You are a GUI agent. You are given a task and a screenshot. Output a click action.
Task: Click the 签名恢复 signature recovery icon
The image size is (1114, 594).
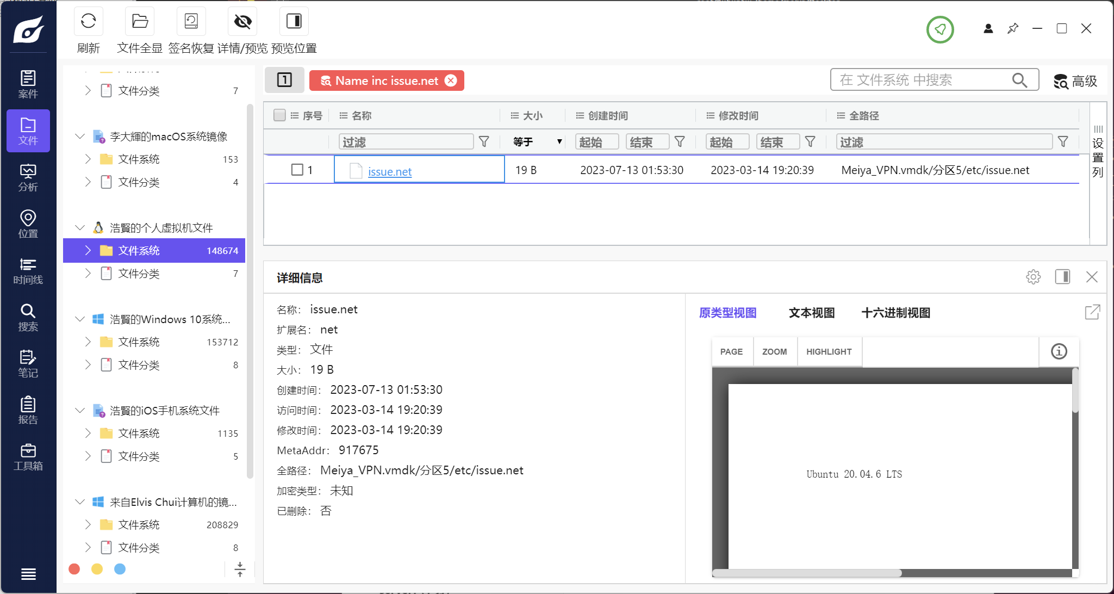click(191, 22)
